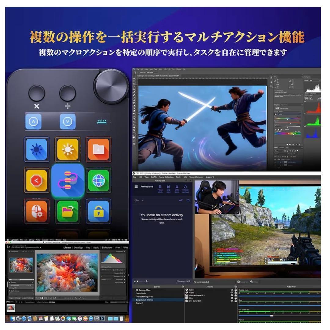The image size is (330, 330).
Task: Tap the green globe browser key
Action: tap(98, 180)
